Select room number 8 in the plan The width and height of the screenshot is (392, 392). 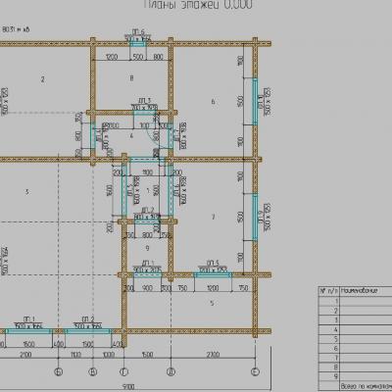tap(131, 78)
